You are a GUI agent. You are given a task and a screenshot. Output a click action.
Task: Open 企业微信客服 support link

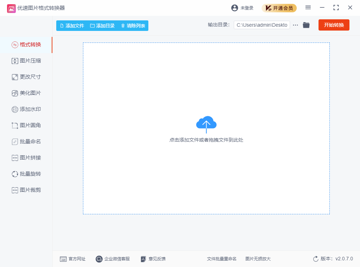click(x=113, y=259)
